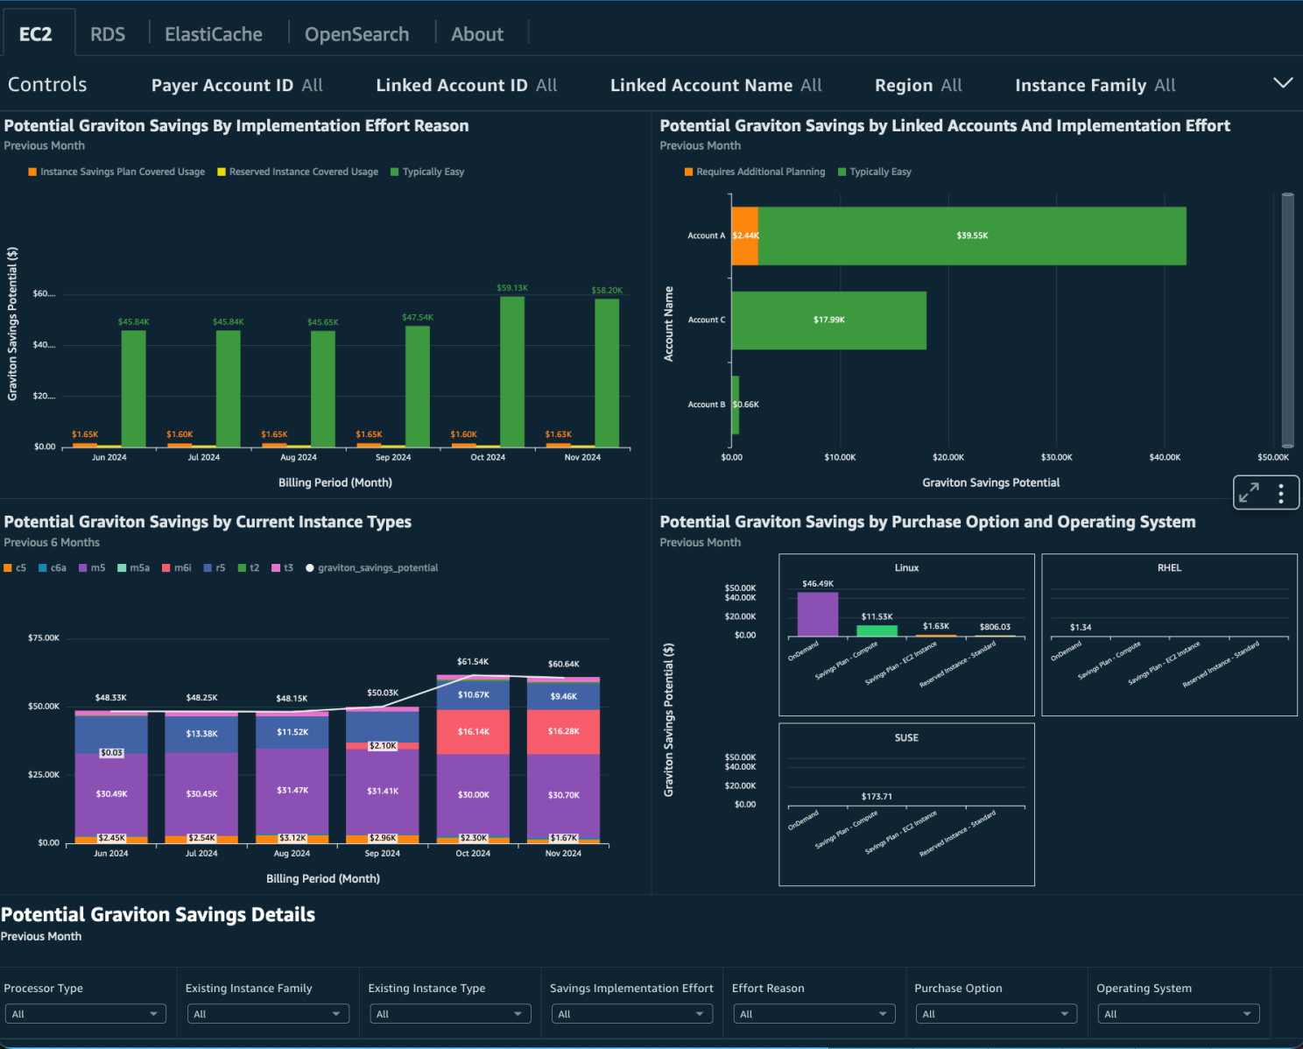Viewport: 1303px width, 1049px height.
Task: Expand the Linked Accounts chart to fullscreen
Action: pos(1250,492)
